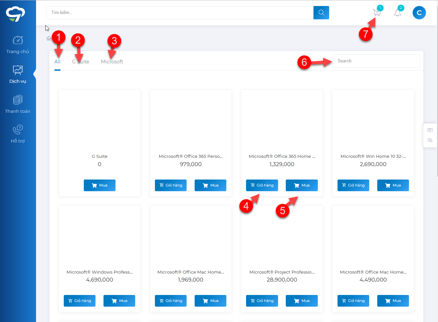Click Mua button for G Suite
The height and width of the screenshot is (322, 438).
tap(99, 185)
